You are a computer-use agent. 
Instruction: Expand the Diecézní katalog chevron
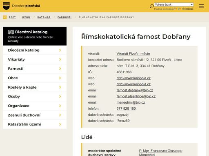coord(60,50)
